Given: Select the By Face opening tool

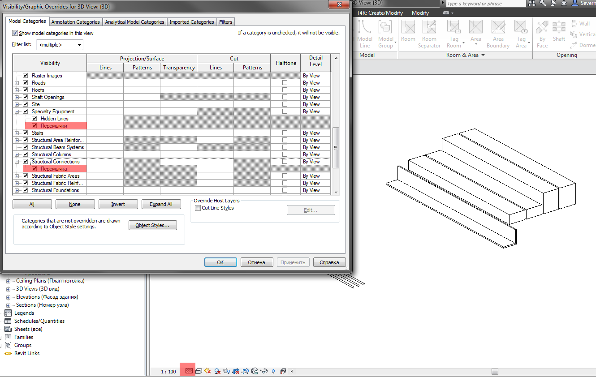Looking at the screenshot, I should [542, 33].
